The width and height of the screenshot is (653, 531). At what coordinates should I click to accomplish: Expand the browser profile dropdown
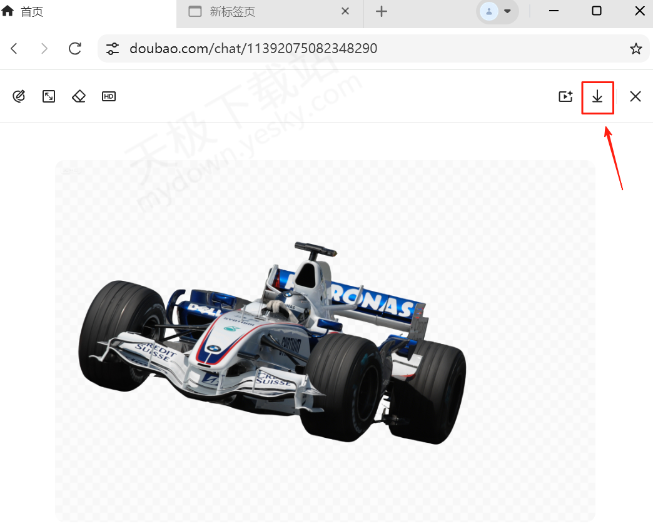point(497,11)
